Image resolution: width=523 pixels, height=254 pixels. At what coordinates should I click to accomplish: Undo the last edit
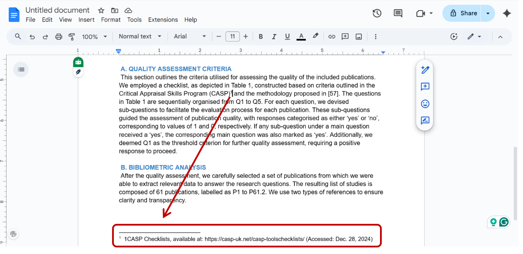coord(32,36)
